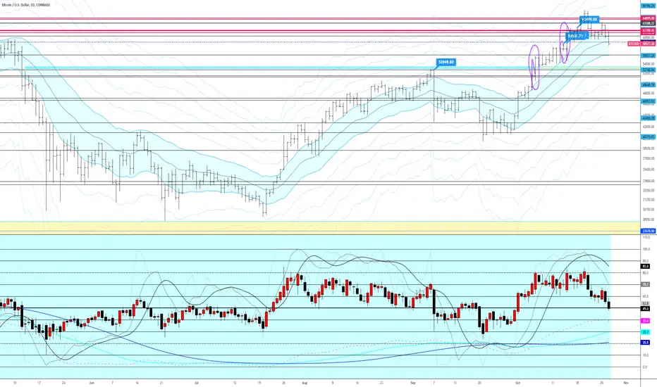Click the 39.4 magenta indicator value label
657x387 pixels.
pyautogui.click(x=645, y=321)
